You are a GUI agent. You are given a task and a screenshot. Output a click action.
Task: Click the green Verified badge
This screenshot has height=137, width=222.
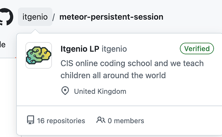(x=197, y=49)
